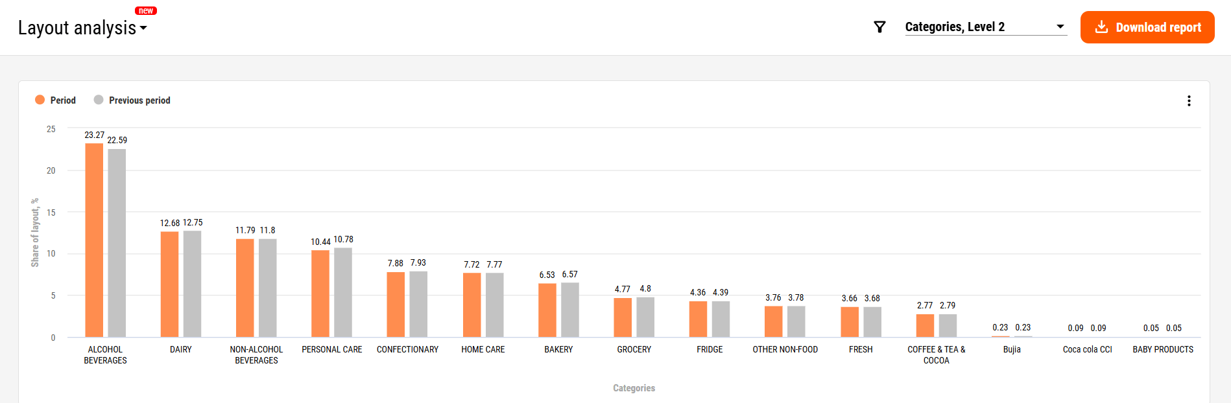Open the chart three-dot options menu
Screen dimensions: 1231x403
1189,101
